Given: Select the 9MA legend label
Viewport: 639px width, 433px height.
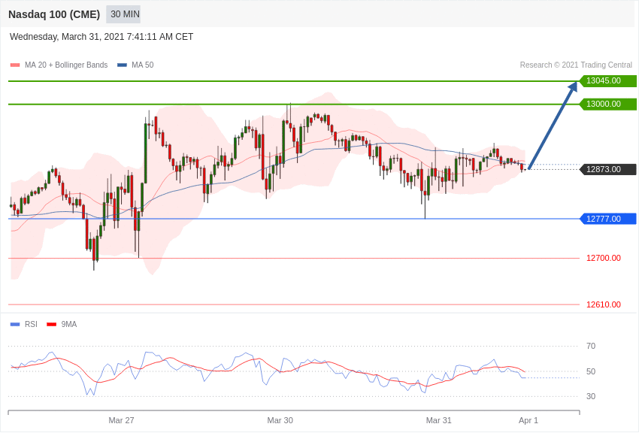Looking at the screenshot, I should [x=69, y=324].
